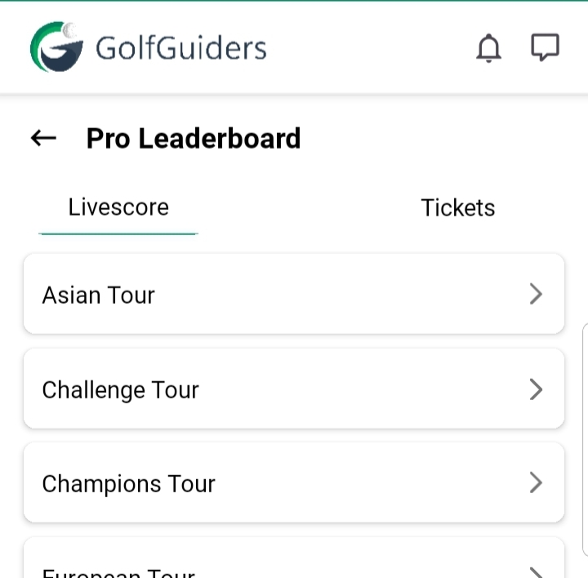Screen dimensions: 588x578
Task: Click the GolfGuiders wordmark text
Action: (x=180, y=48)
